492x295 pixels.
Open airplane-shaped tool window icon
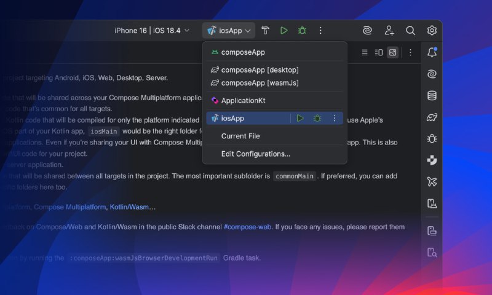point(432,181)
